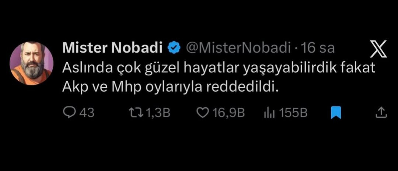Open Mister Nobadi's profile picture
This screenshot has height=171, width=398.
tap(32, 63)
